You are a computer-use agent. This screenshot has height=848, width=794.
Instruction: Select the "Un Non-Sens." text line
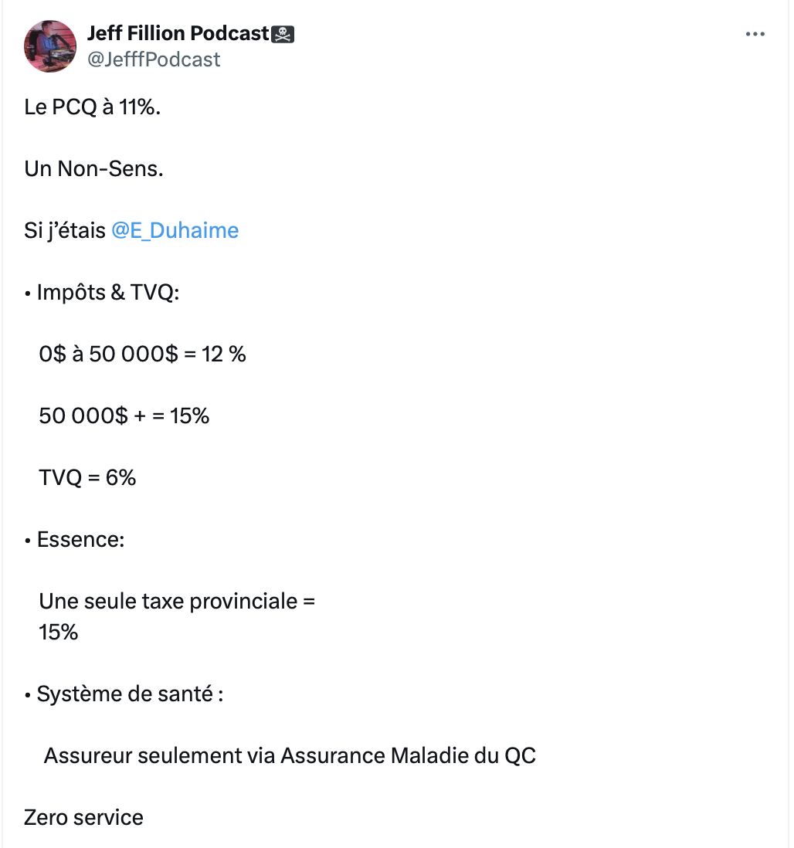point(93,168)
